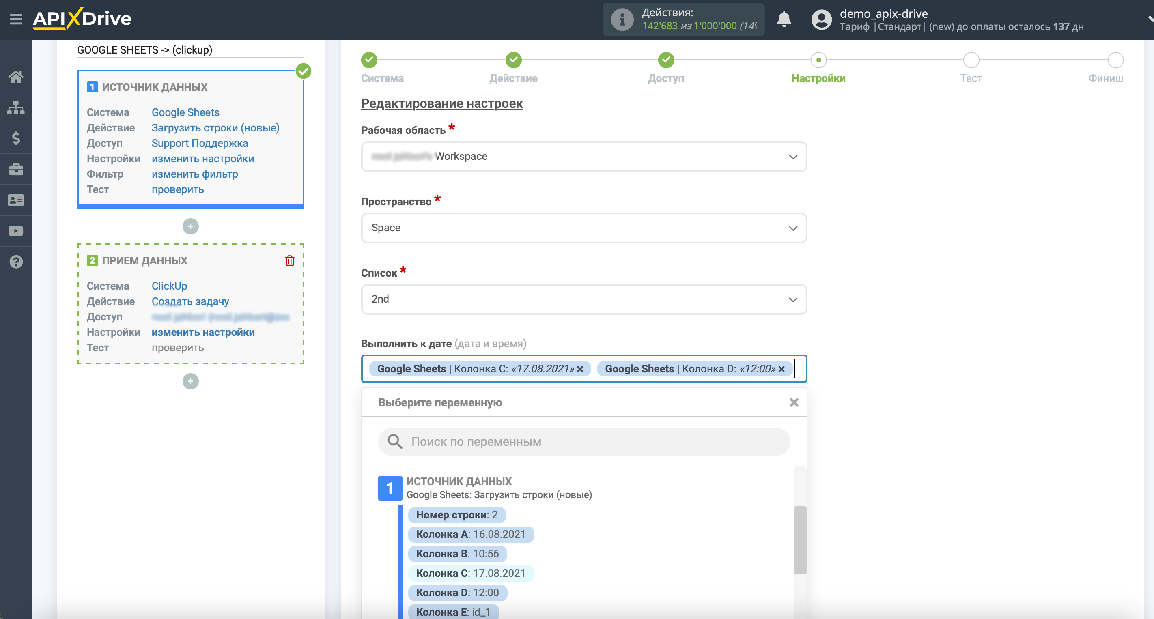Open the YouTube video icon
The image size is (1154, 619).
[16, 231]
